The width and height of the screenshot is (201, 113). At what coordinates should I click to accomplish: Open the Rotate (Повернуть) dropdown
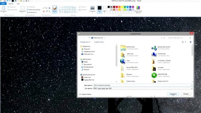tap(32, 12)
